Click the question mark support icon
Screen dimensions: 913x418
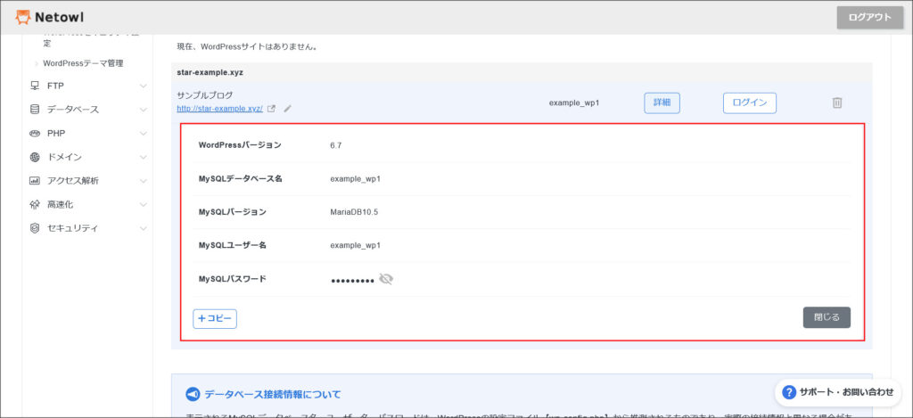(x=789, y=392)
